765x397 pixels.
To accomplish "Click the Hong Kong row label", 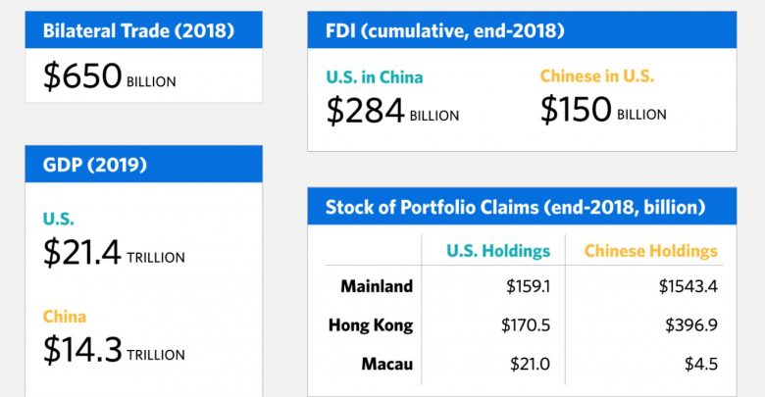I will coord(370,325).
